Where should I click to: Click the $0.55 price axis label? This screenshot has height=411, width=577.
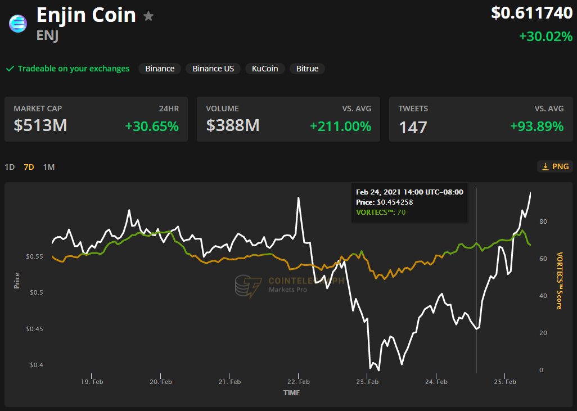(35, 256)
